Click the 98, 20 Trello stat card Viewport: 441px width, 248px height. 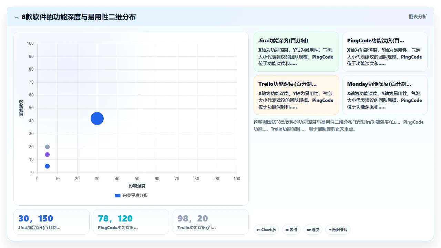(211, 222)
